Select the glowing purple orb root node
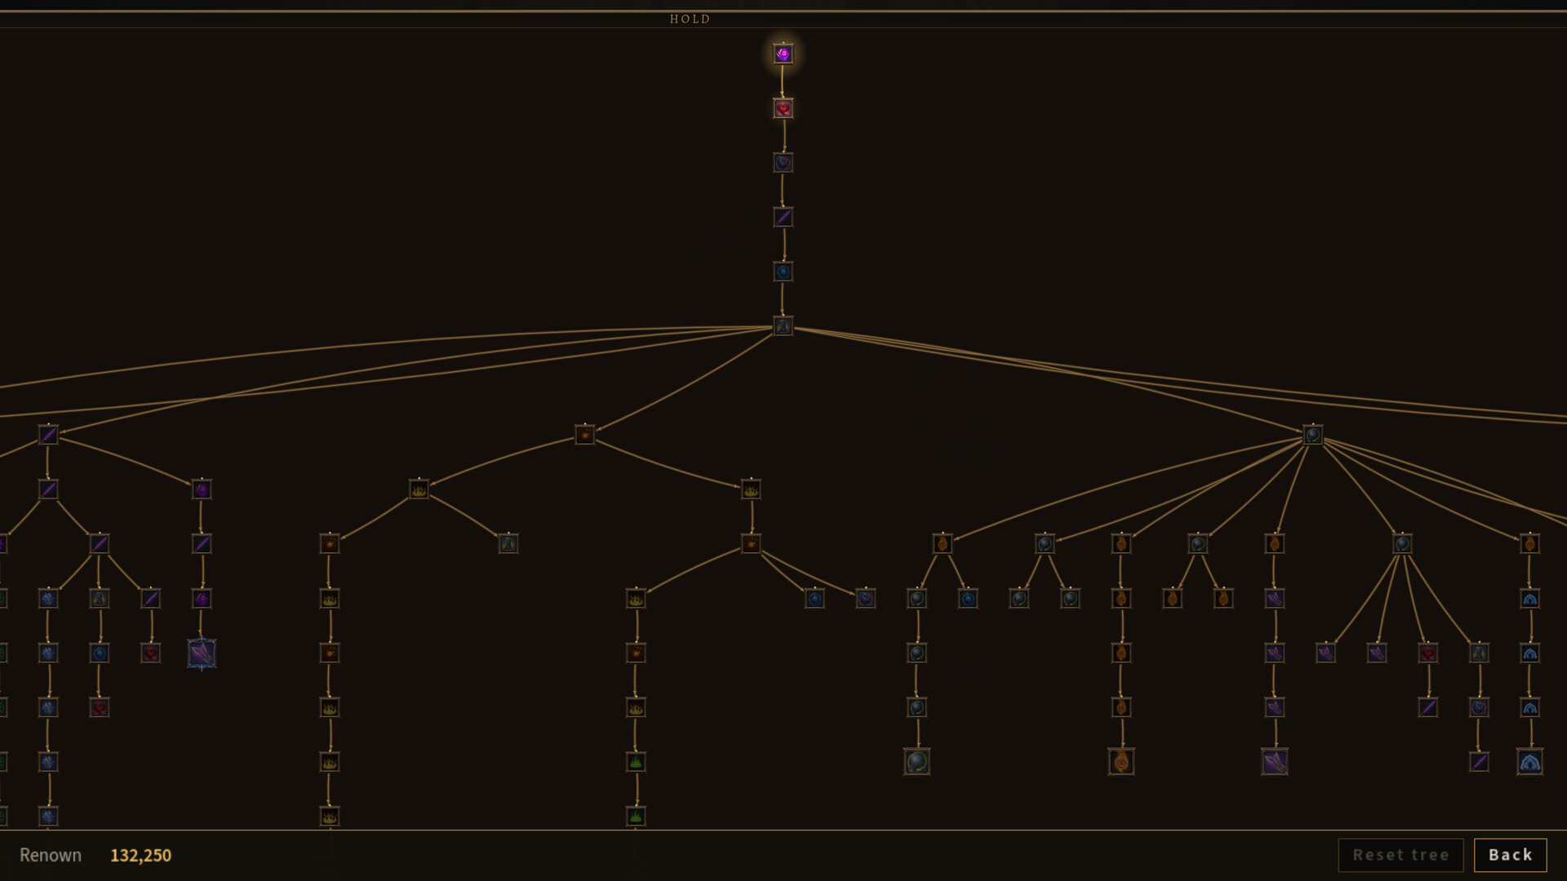1567x881 pixels. (x=783, y=54)
